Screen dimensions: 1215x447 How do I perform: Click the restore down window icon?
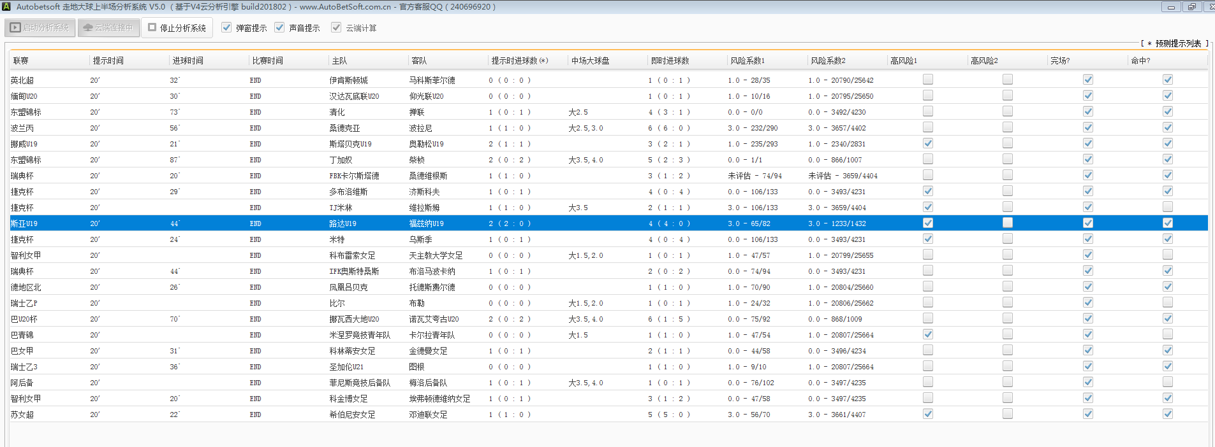point(1191,7)
